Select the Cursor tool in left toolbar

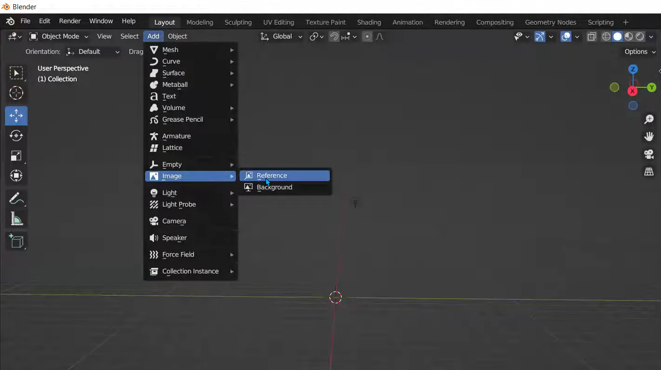16,93
